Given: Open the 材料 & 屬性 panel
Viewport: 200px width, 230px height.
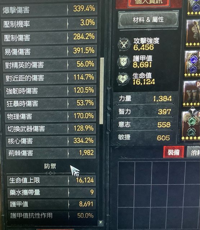Looking at the screenshot, I should pos(149,19).
